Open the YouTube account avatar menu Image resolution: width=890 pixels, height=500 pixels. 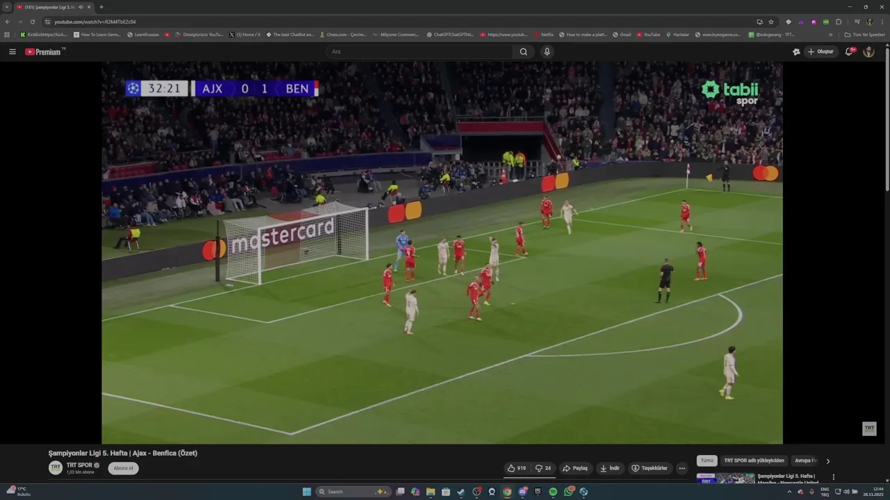tap(868, 51)
